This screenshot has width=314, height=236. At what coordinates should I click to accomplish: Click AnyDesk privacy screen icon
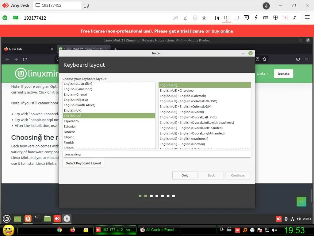point(175,18)
